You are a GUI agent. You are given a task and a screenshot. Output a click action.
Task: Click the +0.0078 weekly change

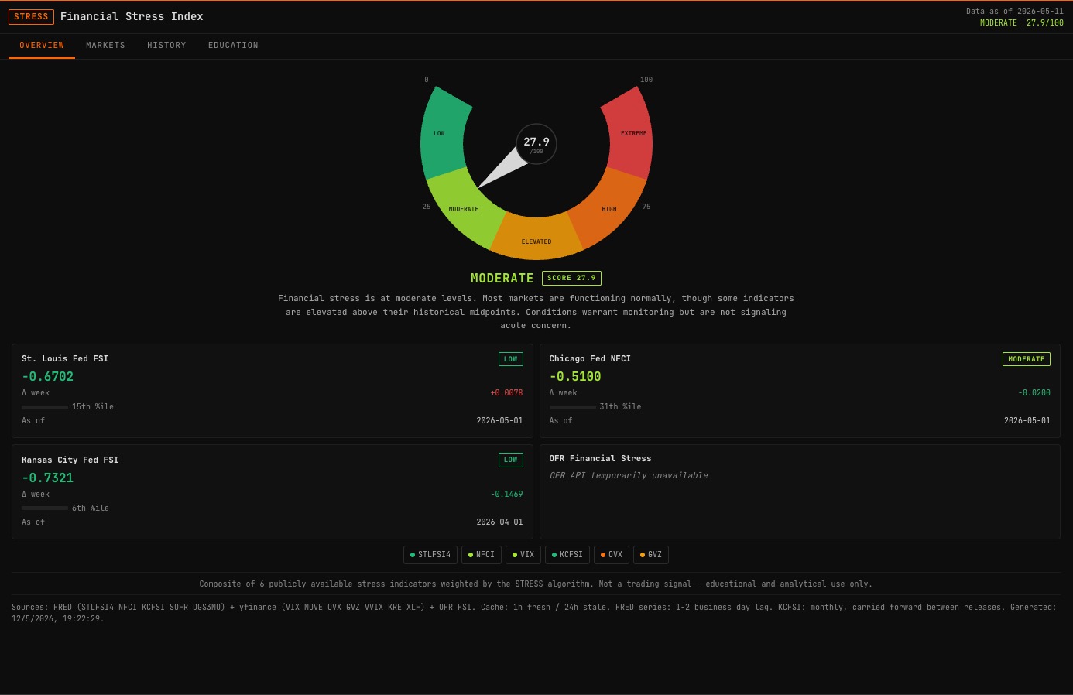[x=506, y=393]
